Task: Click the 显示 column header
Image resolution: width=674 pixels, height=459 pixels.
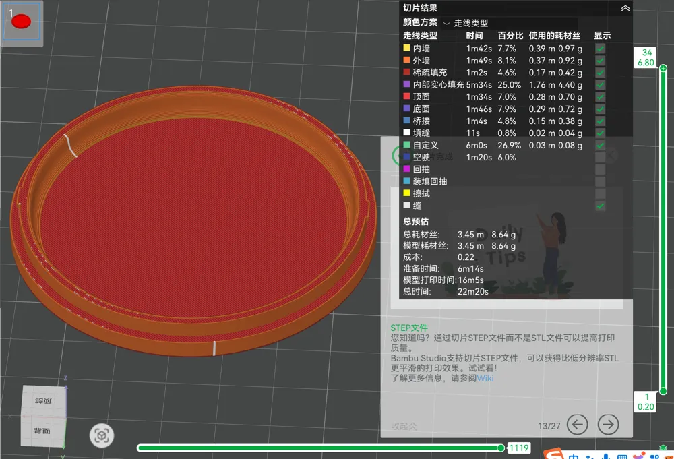Action: tap(602, 36)
